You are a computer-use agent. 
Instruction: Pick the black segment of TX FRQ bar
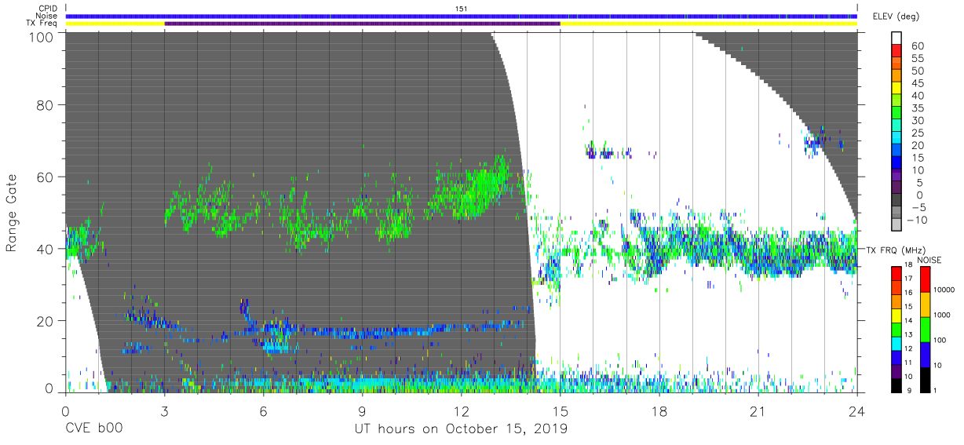(x=896, y=385)
